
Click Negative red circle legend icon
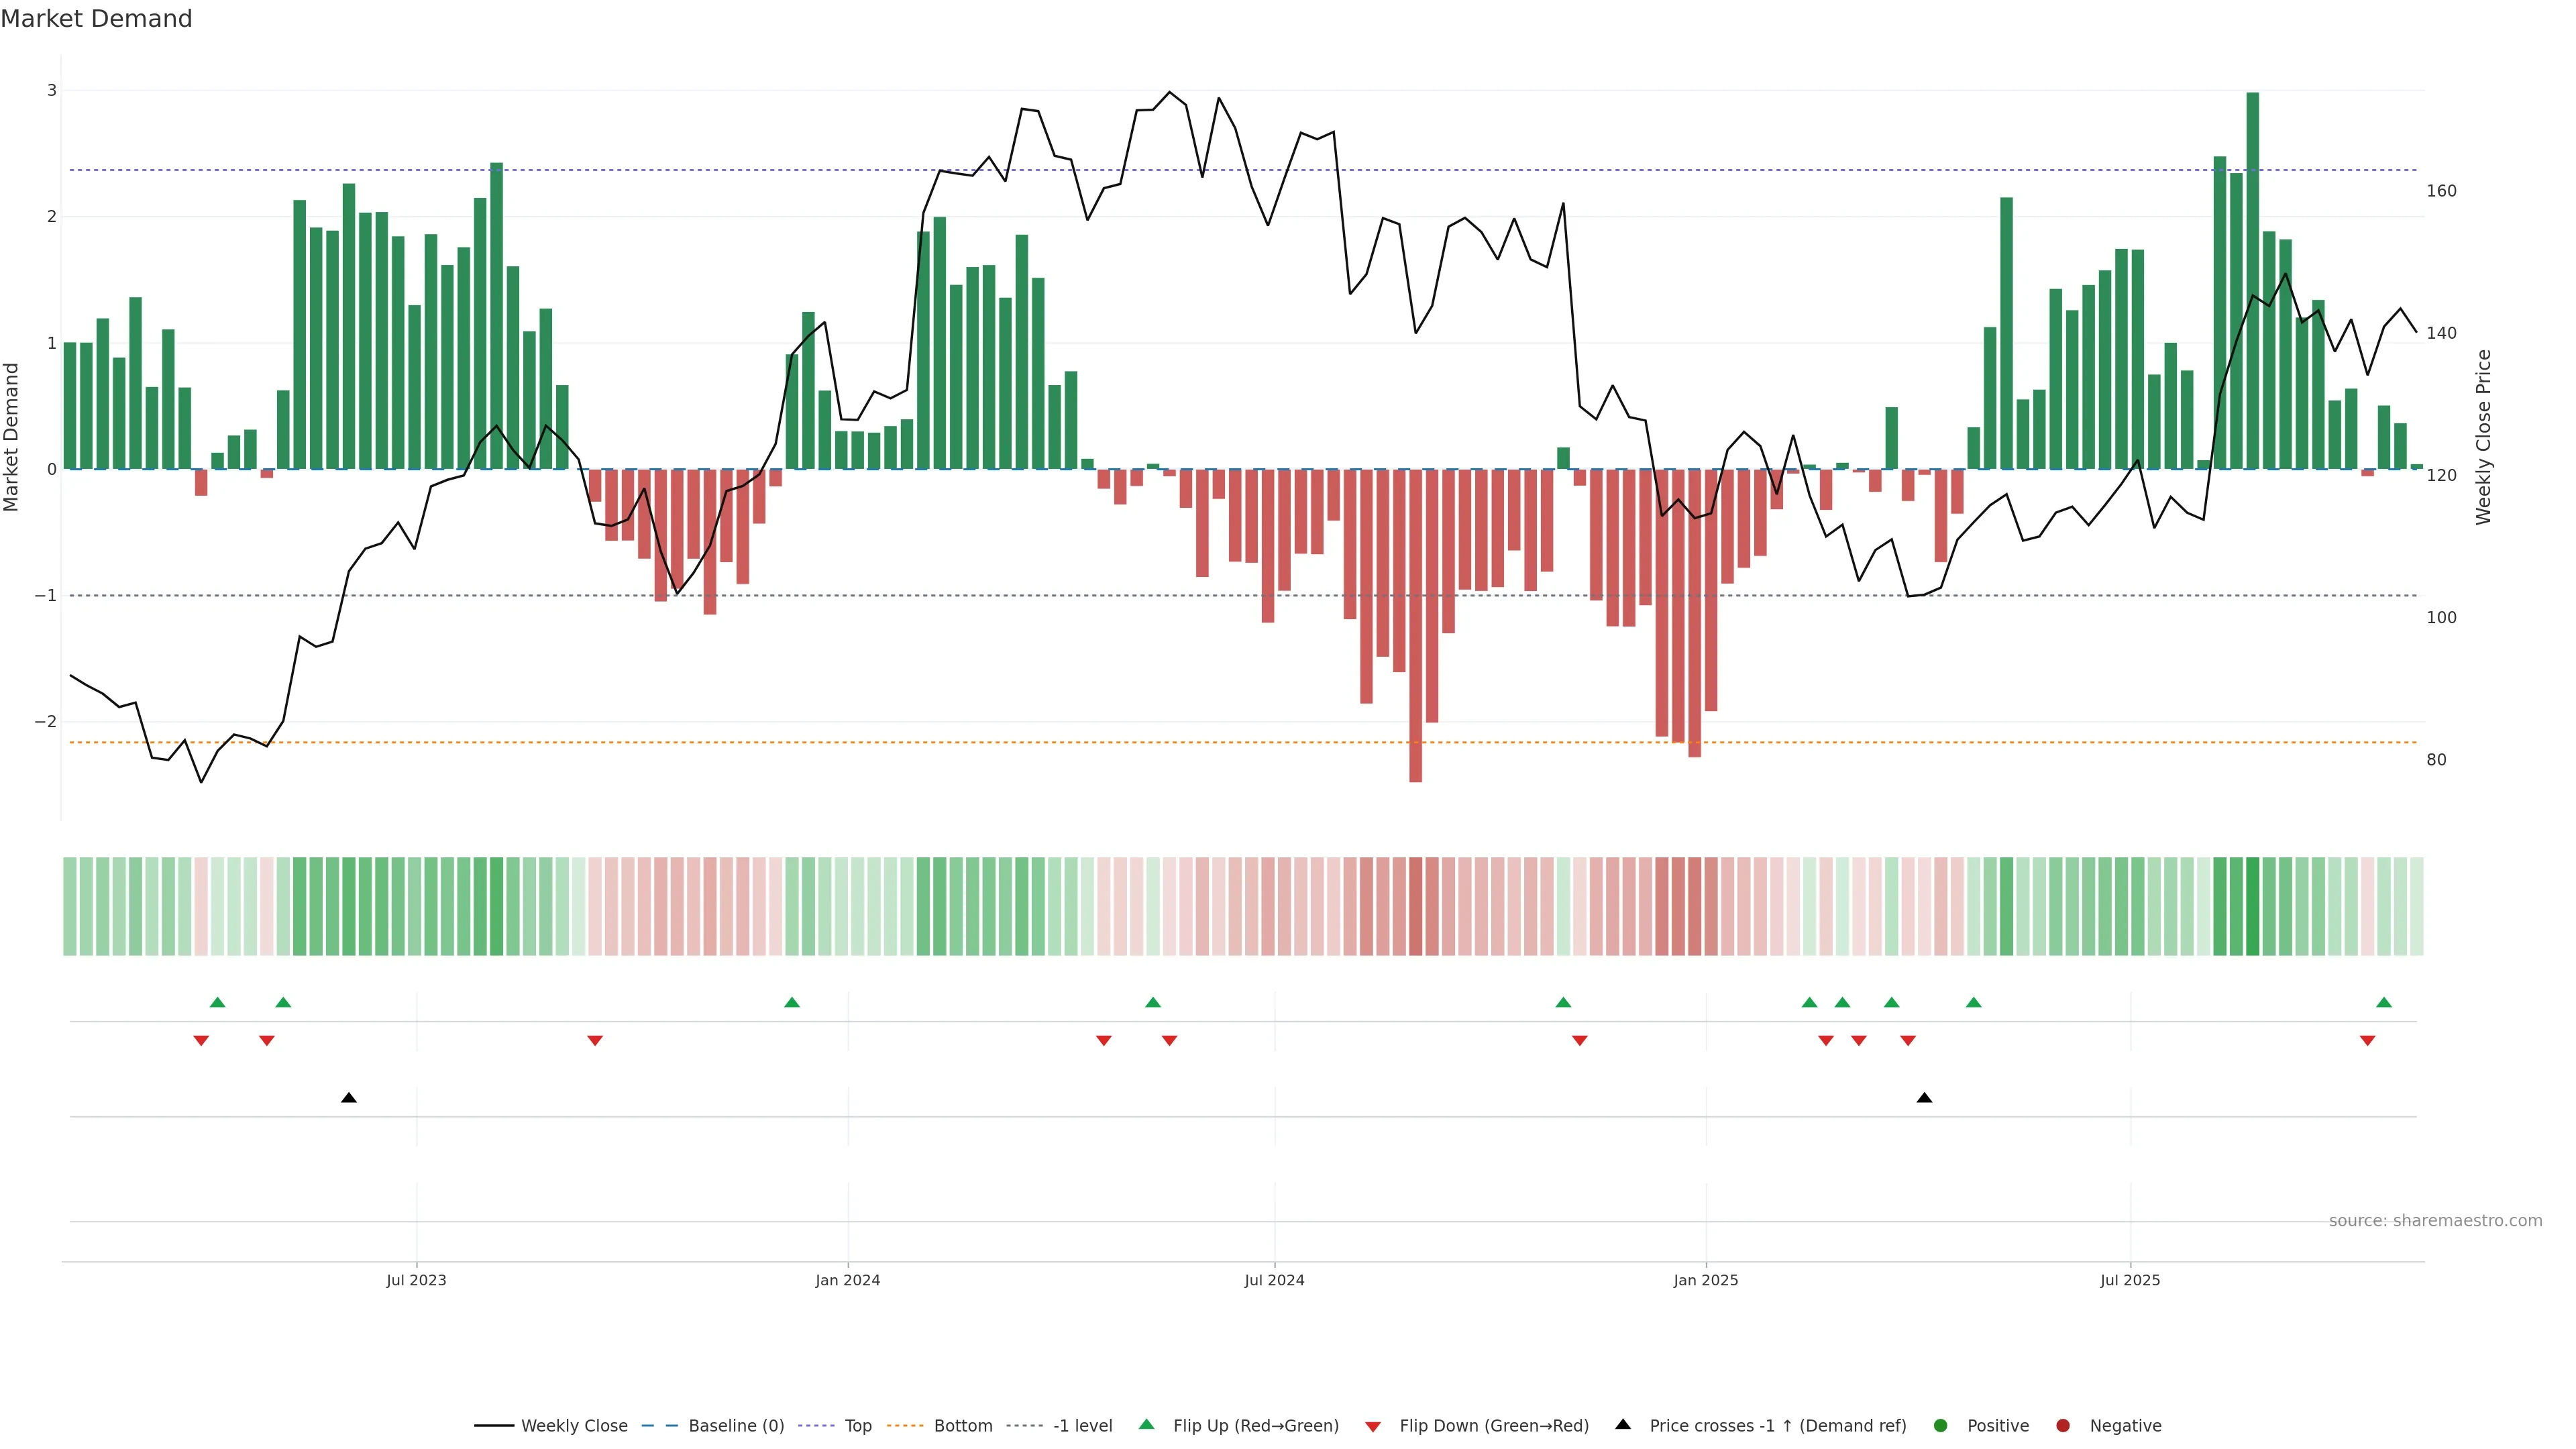[2063, 1426]
